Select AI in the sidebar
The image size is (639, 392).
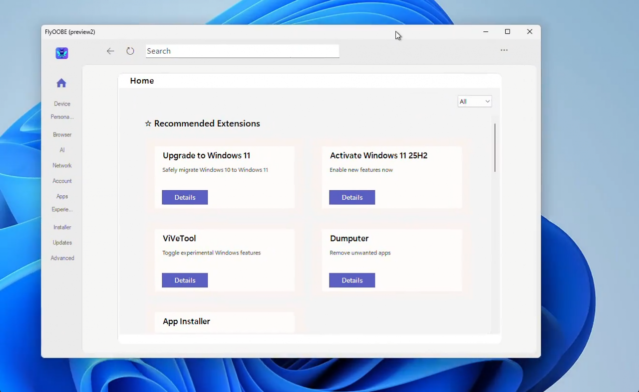click(62, 150)
